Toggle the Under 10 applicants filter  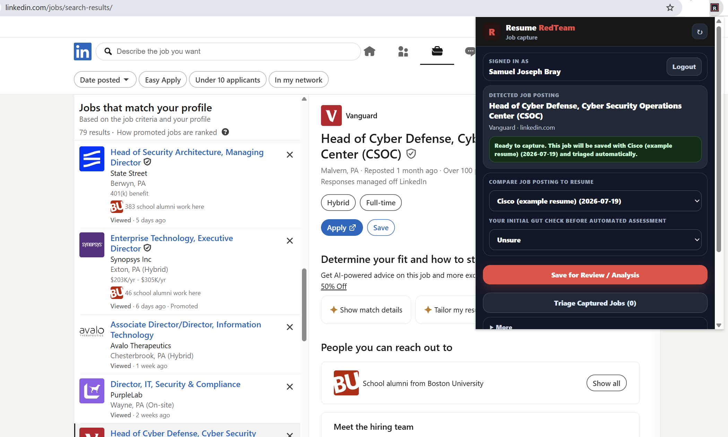point(227,80)
